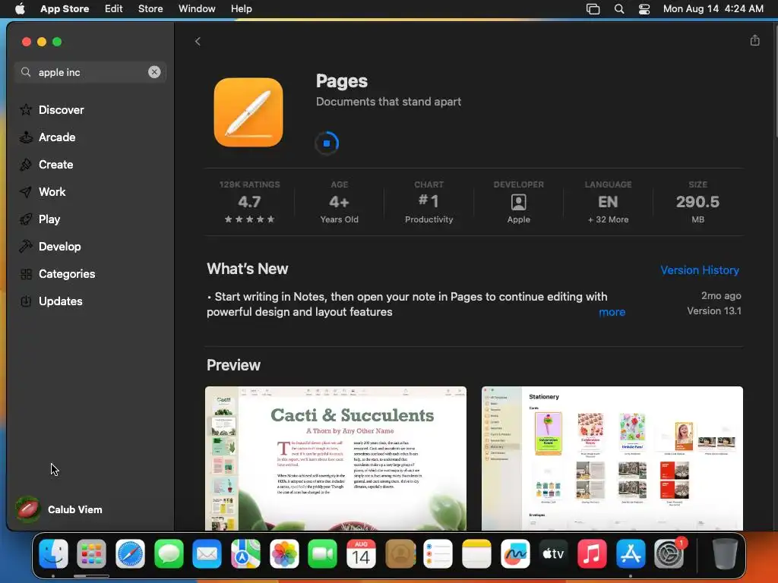Open the Apple developer page

tap(518, 202)
